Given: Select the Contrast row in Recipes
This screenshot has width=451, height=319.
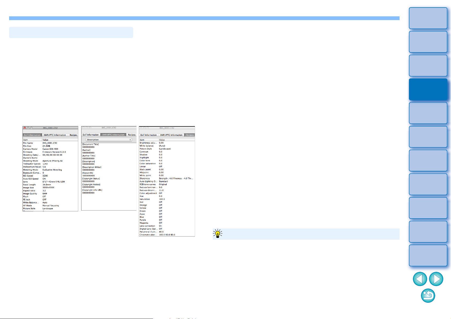Looking at the screenshot, I should pos(167,152).
